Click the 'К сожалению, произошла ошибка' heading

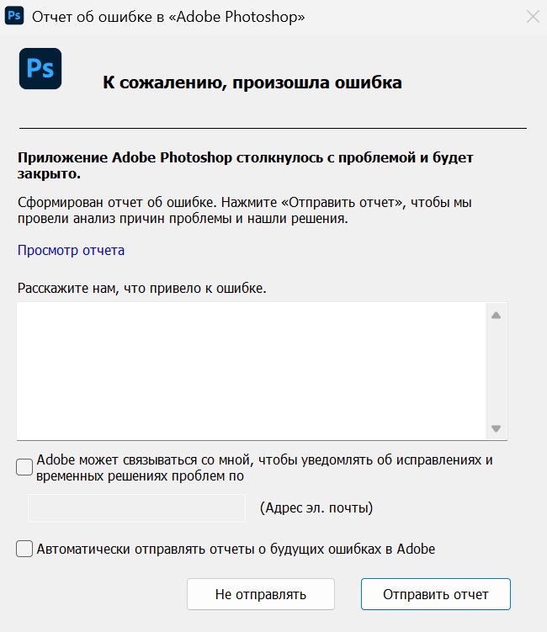[252, 82]
